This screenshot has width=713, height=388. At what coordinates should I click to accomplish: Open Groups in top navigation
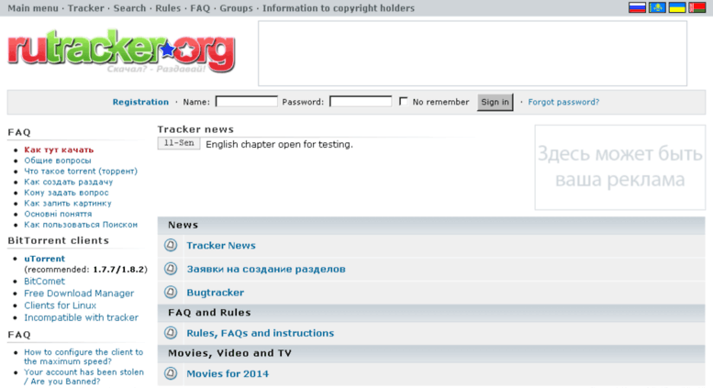[236, 8]
